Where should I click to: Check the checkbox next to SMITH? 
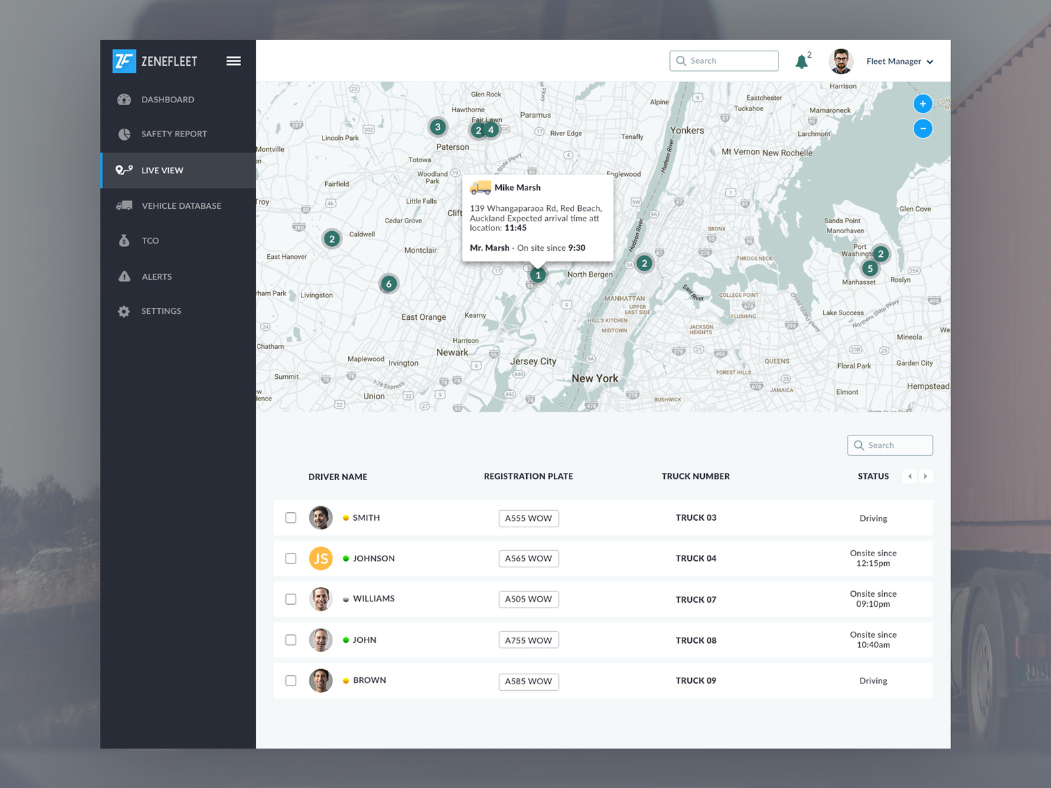click(x=291, y=517)
